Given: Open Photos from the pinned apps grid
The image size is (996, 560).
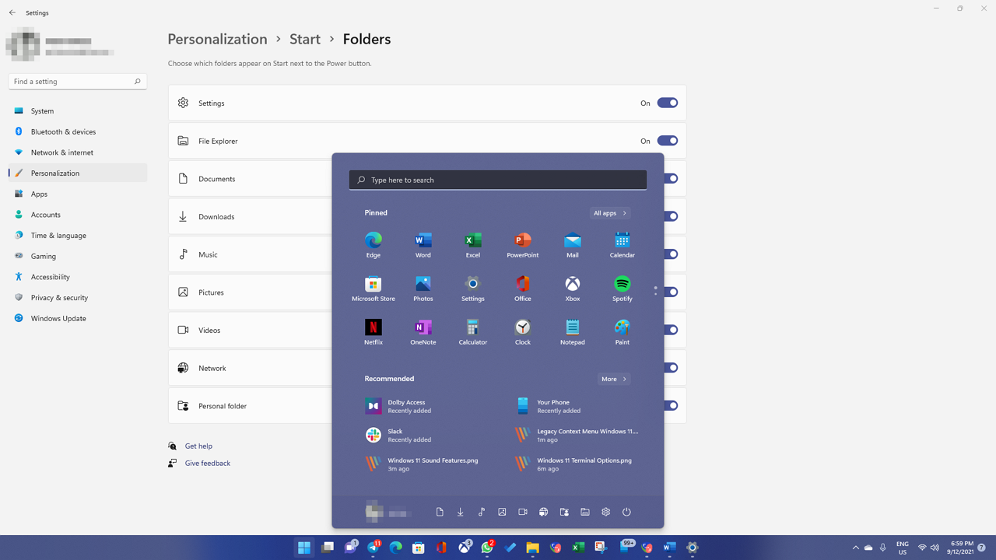Looking at the screenshot, I should [423, 288].
